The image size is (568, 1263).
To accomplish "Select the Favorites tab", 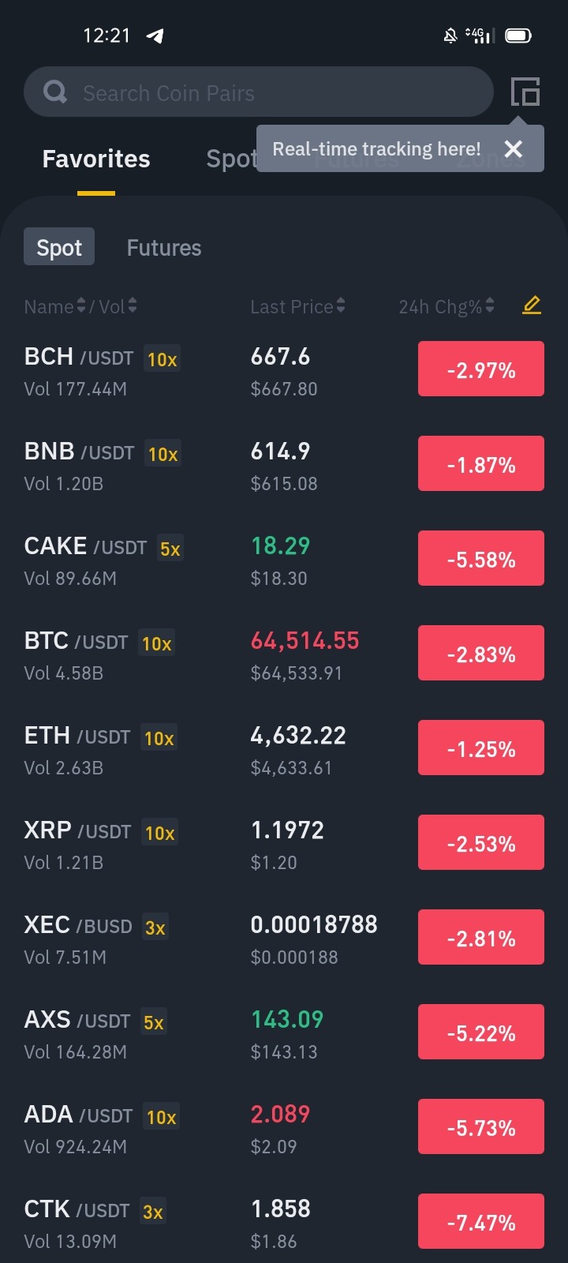I will (96, 159).
